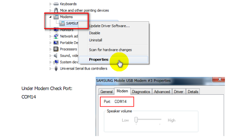
Task: Click the Speaker volume slider handle
Action: point(136,120)
